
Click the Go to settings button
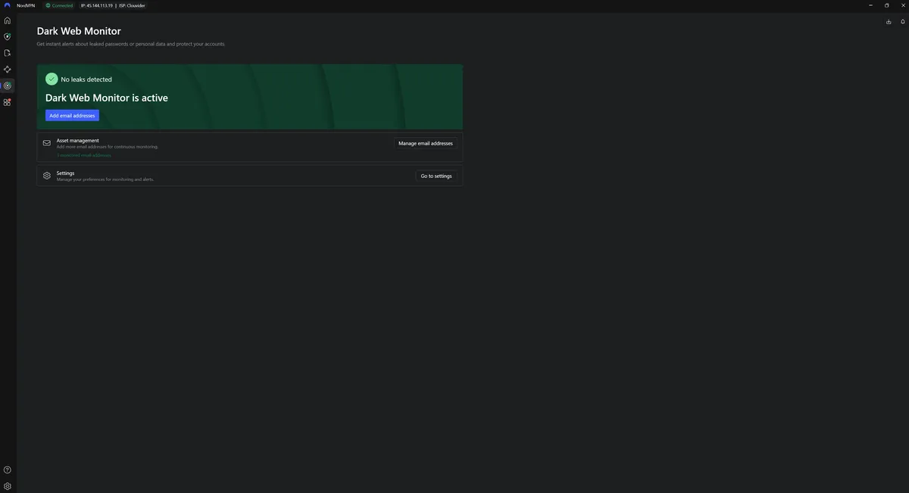(x=436, y=176)
